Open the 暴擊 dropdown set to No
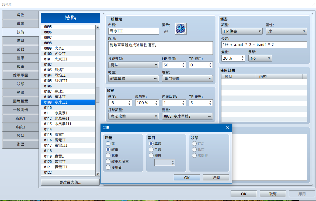 (260, 58)
